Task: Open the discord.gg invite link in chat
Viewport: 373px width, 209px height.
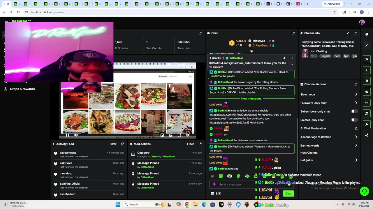Action: tap(229, 122)
